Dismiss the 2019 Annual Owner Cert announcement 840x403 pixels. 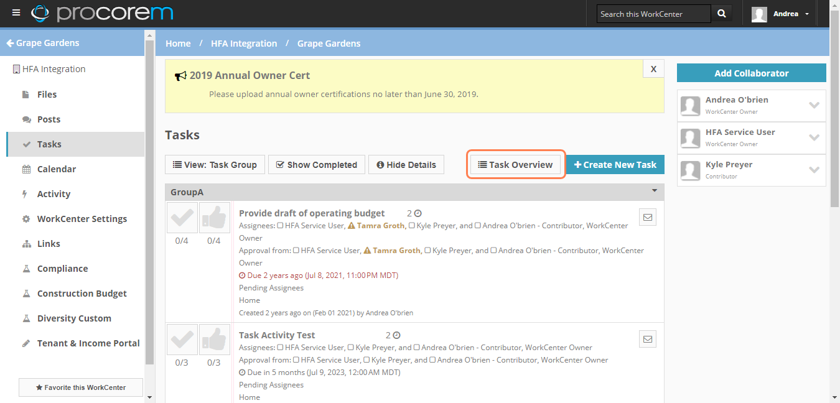pos(653,69)
